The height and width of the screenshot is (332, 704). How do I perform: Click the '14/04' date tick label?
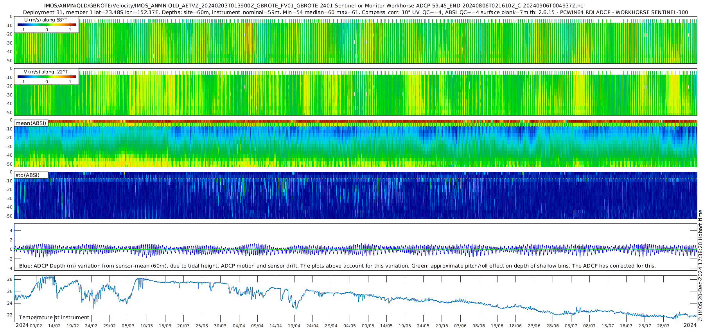tap(276, 326)
